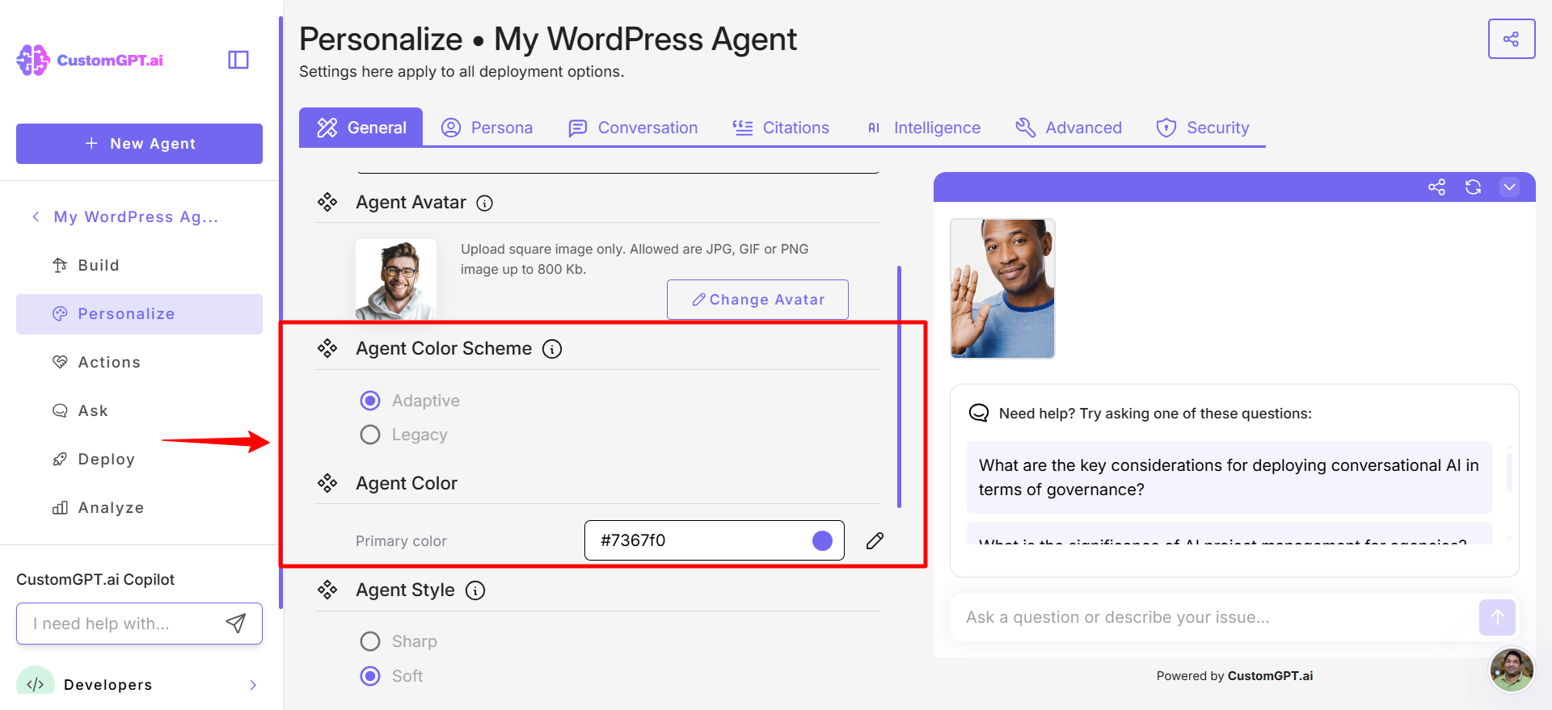Click suggested question about governance

coord(1229,477)
